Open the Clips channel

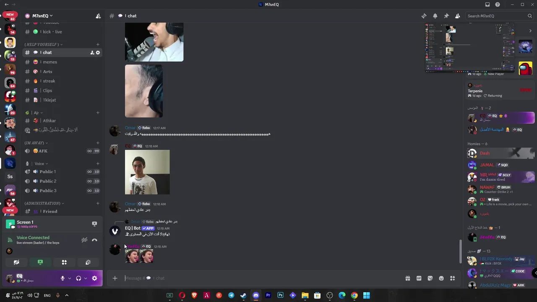(62, 91)
